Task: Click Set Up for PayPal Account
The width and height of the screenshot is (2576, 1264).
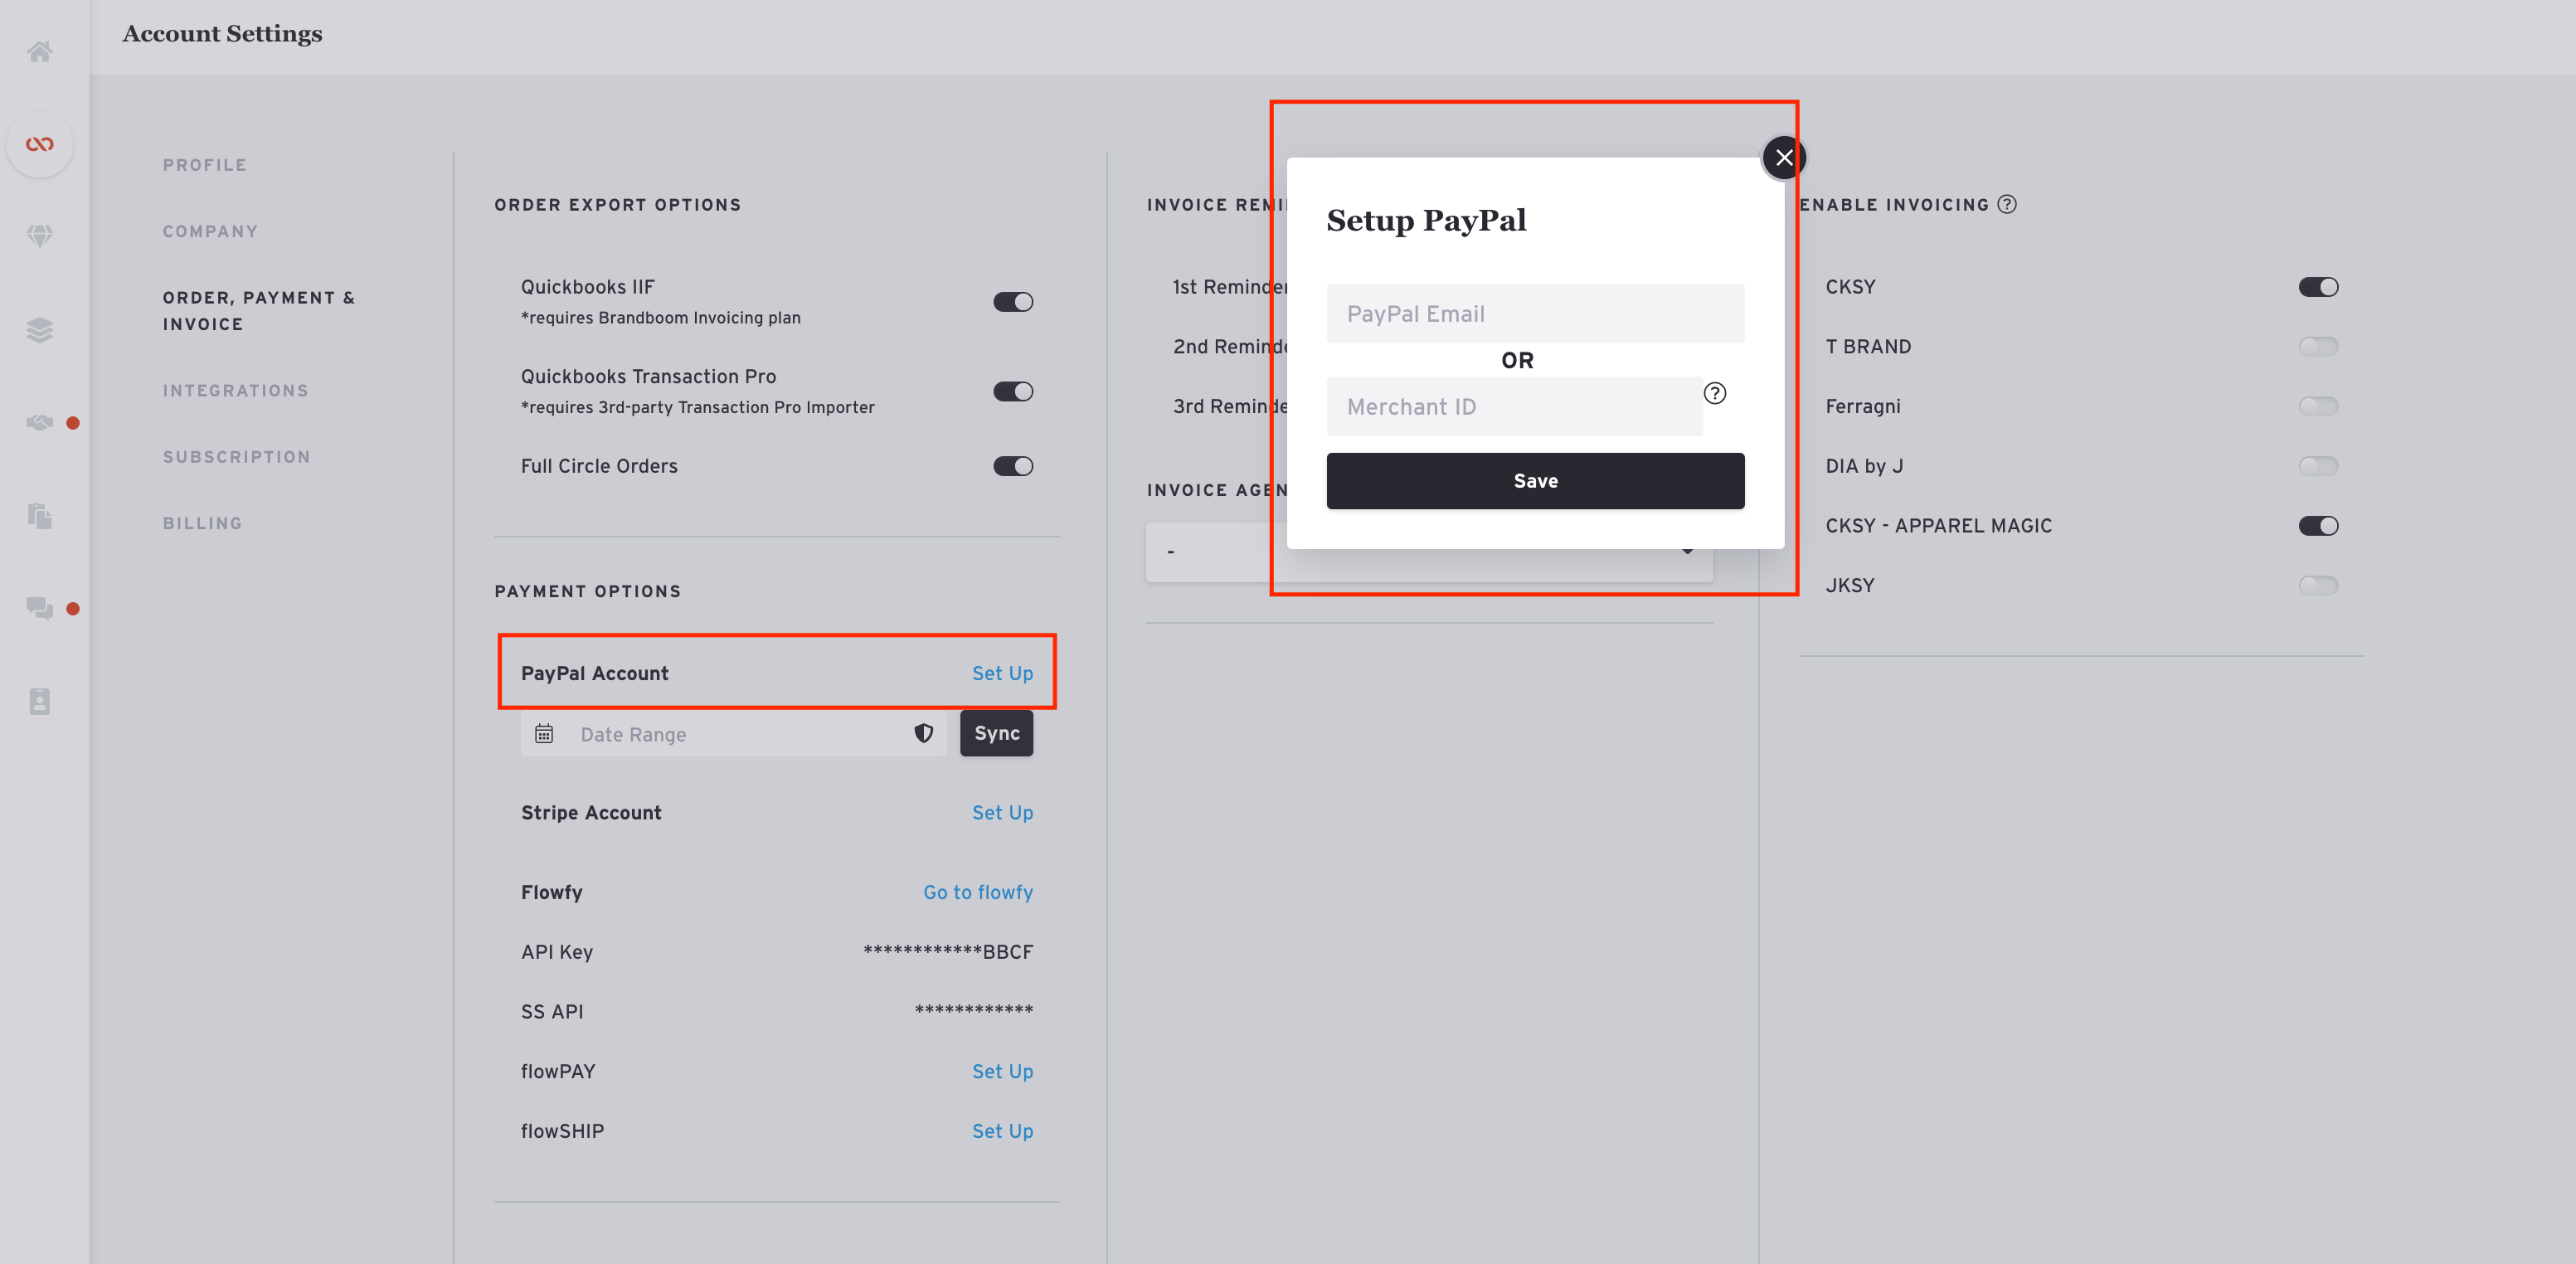Action: click(1002, 673)
